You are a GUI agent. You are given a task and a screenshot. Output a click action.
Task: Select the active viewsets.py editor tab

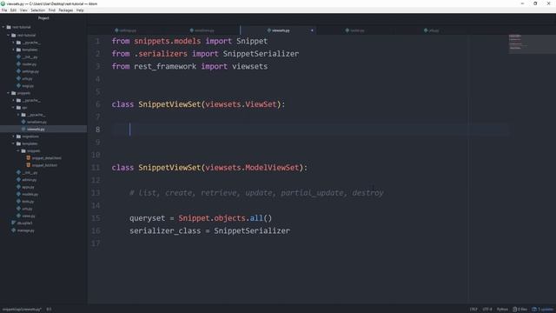279,30
